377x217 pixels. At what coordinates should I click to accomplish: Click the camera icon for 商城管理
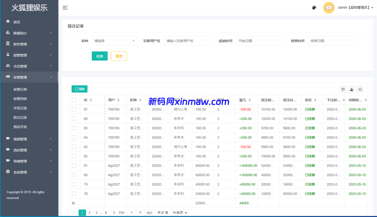point(8,161)
